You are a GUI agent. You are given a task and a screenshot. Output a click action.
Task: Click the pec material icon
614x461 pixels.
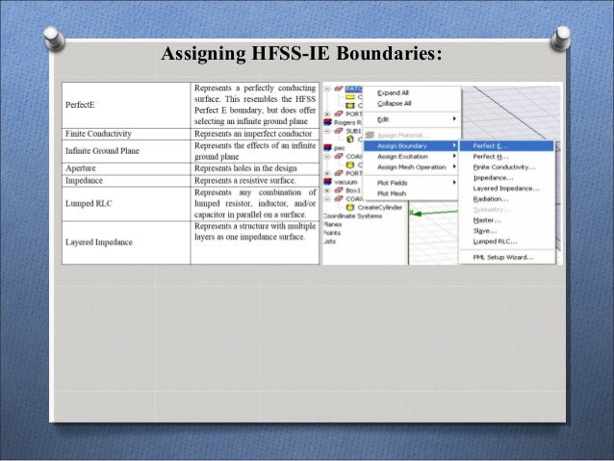(x=328, y=148)
